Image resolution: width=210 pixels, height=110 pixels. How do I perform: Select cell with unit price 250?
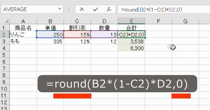(50, 34)
